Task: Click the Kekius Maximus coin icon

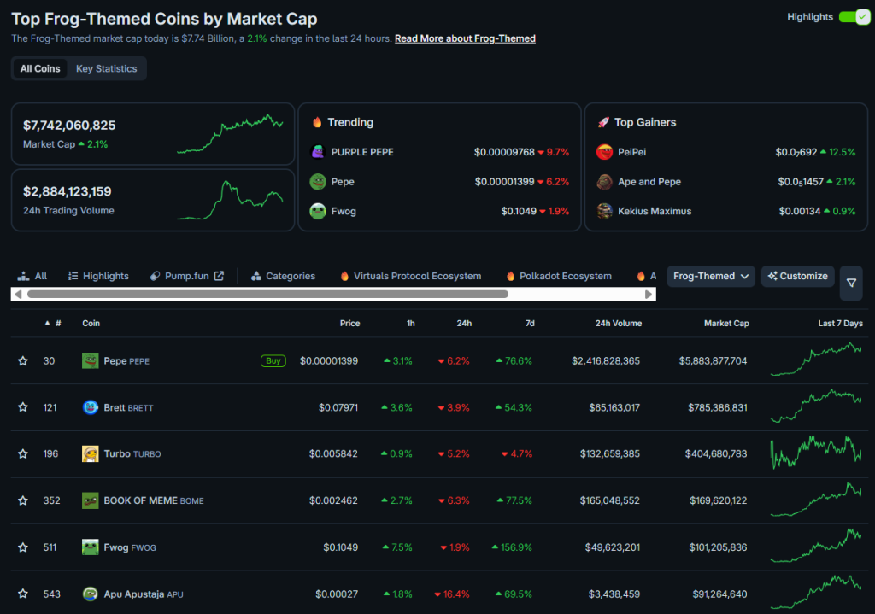Action: [604, 211]
